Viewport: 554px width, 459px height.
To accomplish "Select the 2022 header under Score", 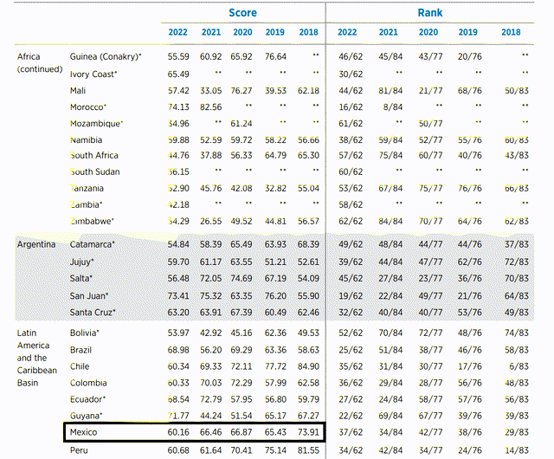I will coord(177,32).
